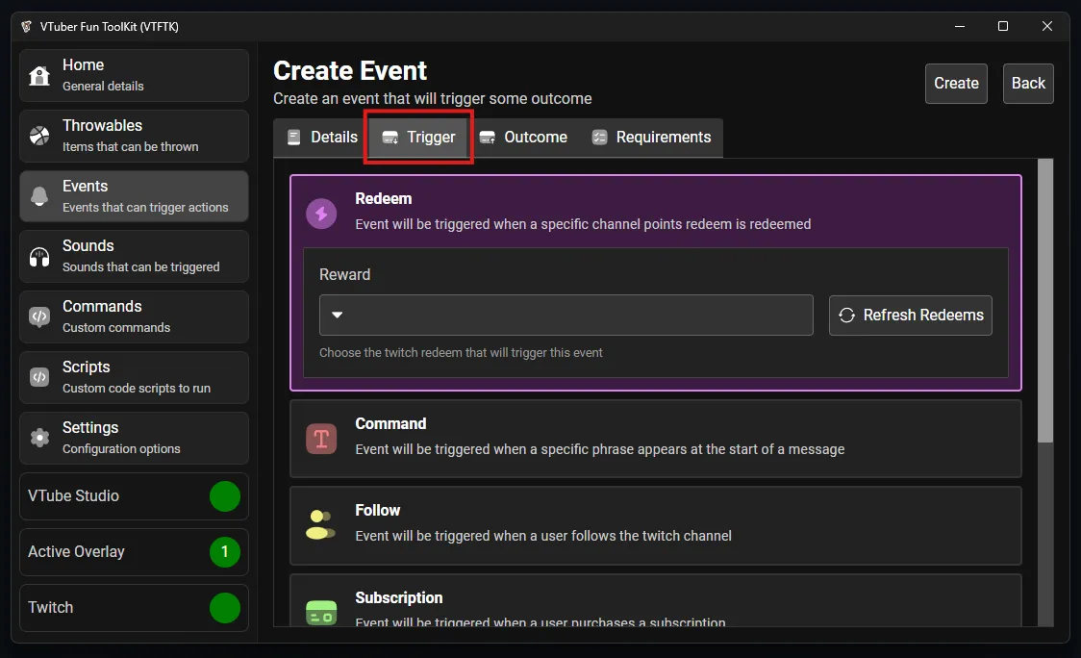Choose the Follow trigger option
Screen dimensions: 1081x658
point(655,524)
